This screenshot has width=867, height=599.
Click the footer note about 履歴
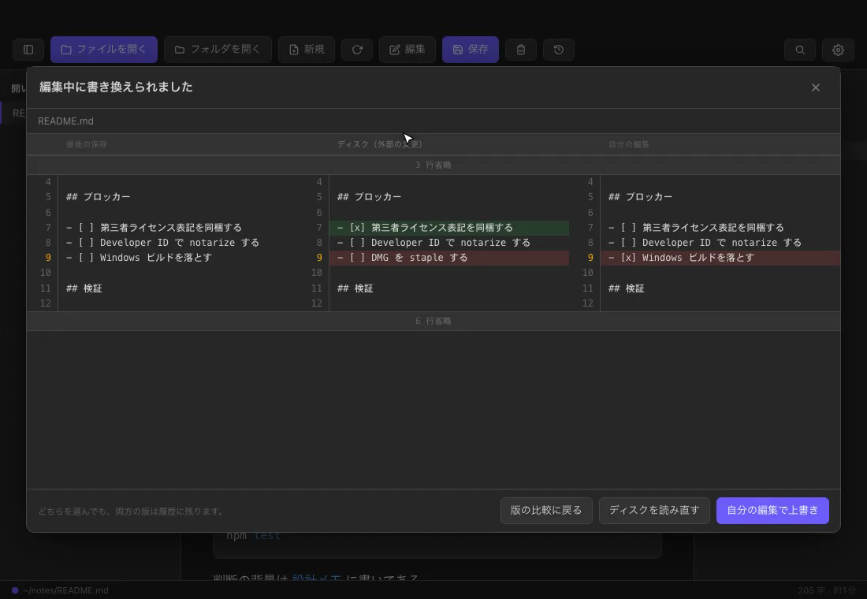coord(132,512)
